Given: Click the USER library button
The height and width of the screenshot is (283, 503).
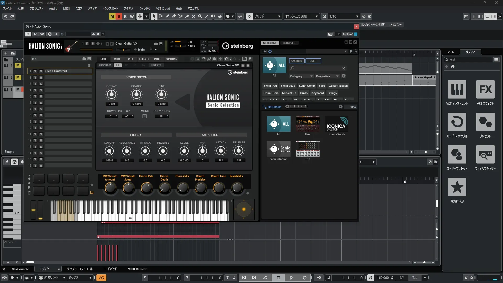Looking at the screenshot, I should click(313, 61).
